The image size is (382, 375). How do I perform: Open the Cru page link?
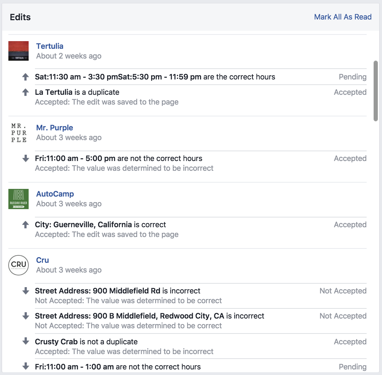point(42,260)
